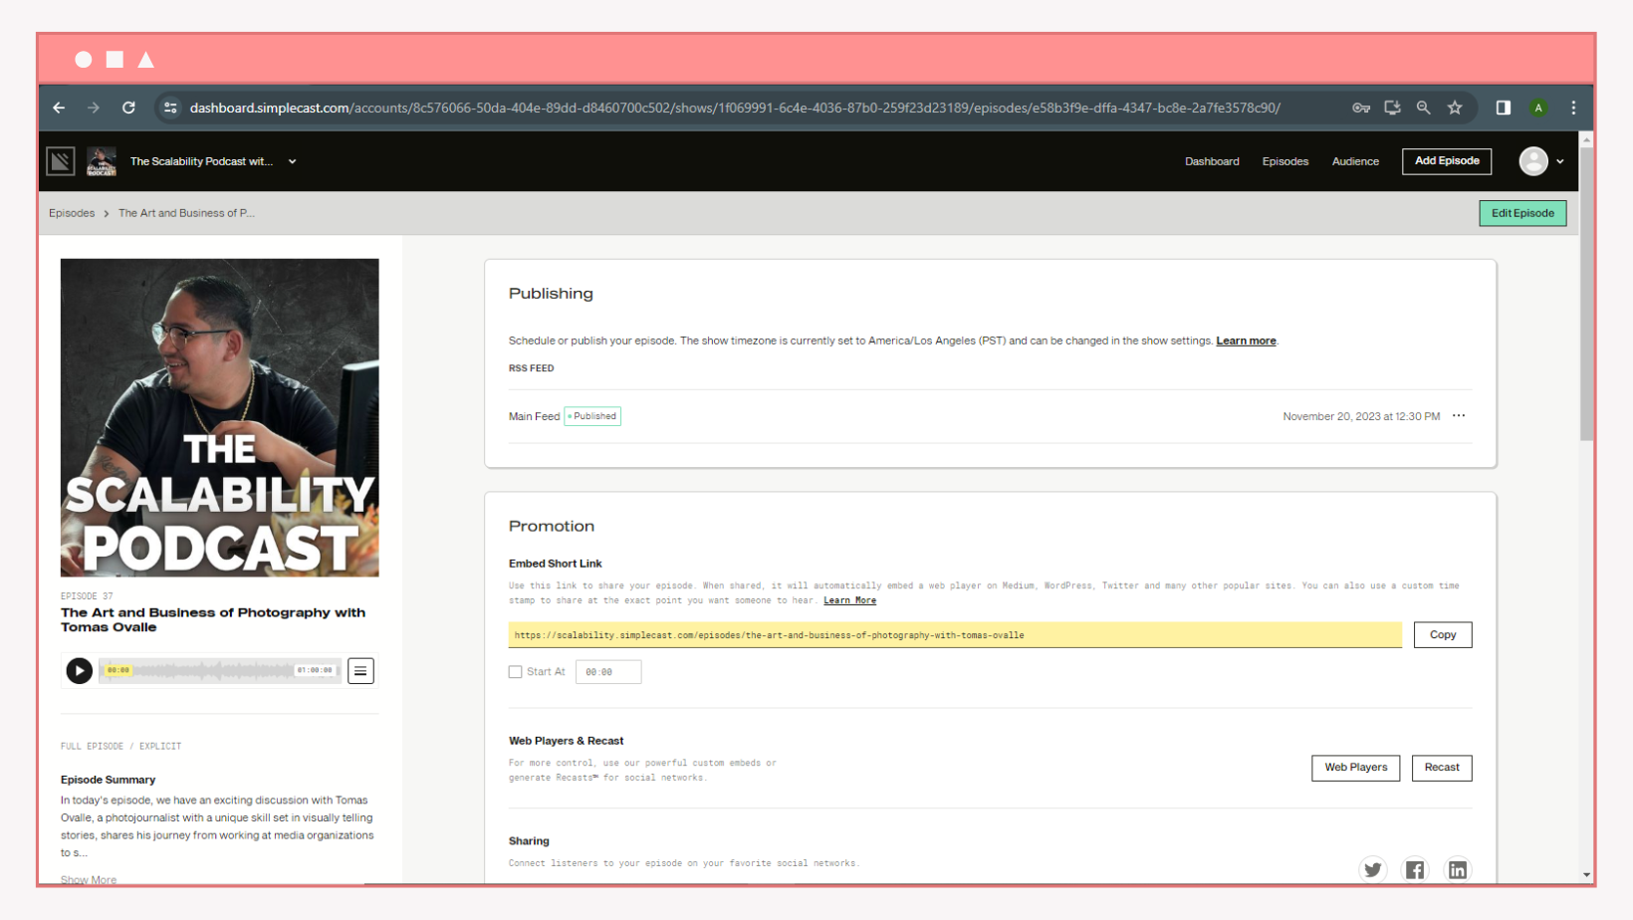Play the episode audio

[x=80, y=671]
